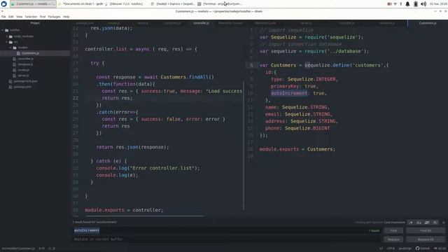Click the file path in status bar
Viewport: 448px width, 252px height.
pos(18,248)
